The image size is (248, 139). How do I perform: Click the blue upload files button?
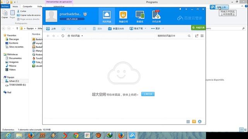pos(148,94)
